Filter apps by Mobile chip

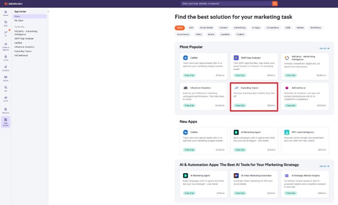(x=300, y=28)
